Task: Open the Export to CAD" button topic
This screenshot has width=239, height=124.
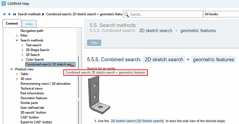Action: 36,122
